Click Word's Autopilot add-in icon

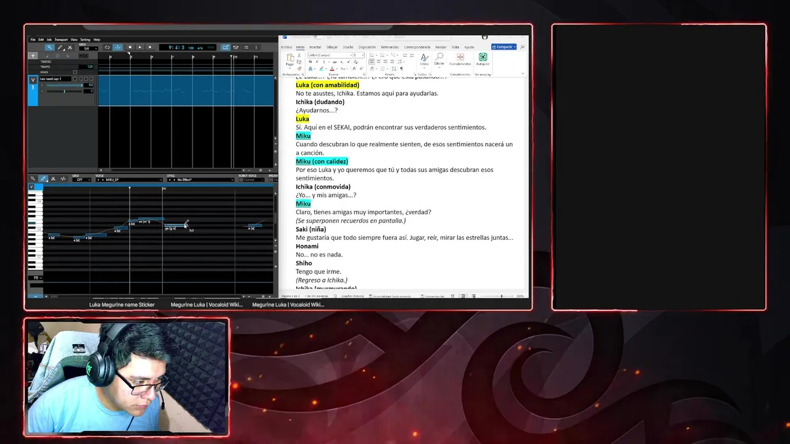tap(483, 60)
